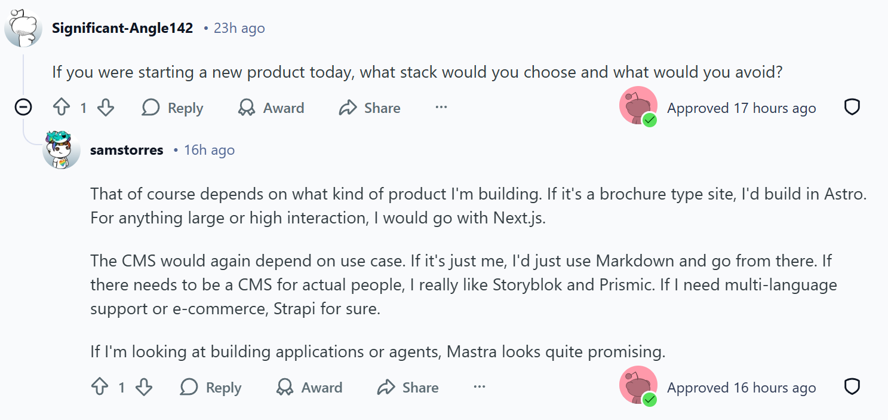Give Award to Significant-Angle142's comment

click(x=271, y=108)
